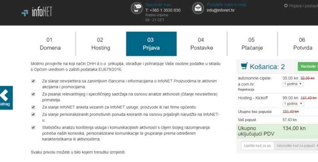Image resolution: width=318 pixels, height=162 pixels.
Task: Click the 35,00 kn domain price
Action: click(x=290, y=78)
